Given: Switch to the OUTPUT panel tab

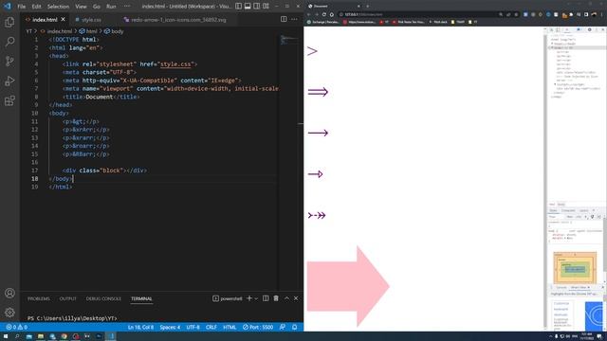Looking at the screenshot, I should [x=67, y=299].
